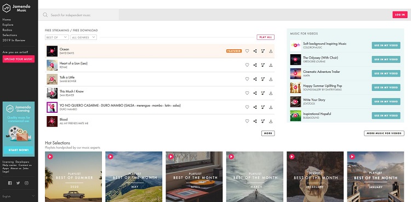Play Soft background Inspiring Music thumbnail

coord(295,45)
